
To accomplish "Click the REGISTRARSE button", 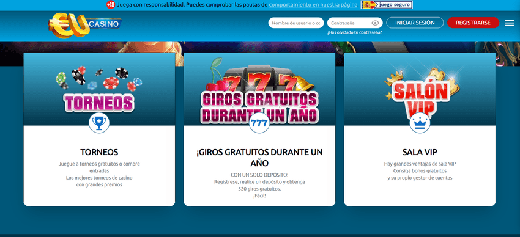I will [x=473, y=23].
